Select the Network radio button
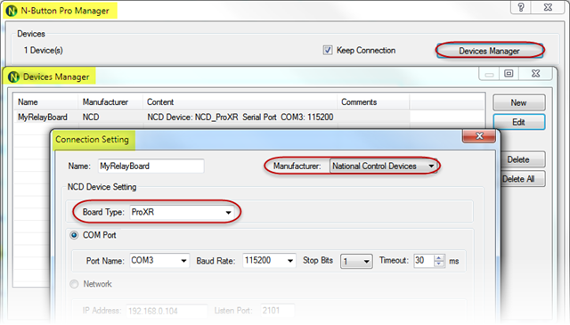The height and width of the screenshot is (325, 570). point(74,284)
